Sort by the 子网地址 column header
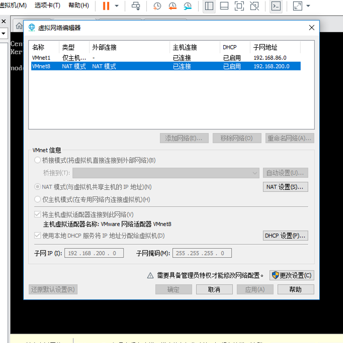The height and width of the screenshot is (343, 343). [275, 47]
